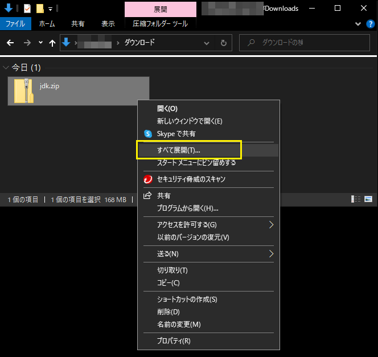Select プロパティ(R) in the context menu
This screenshot has height=357, width=378.
[x=174, y=341]
